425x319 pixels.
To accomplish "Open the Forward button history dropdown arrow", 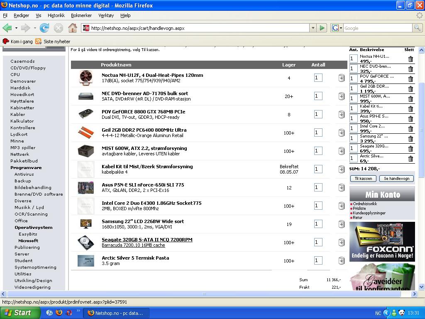I will (35, 28).
